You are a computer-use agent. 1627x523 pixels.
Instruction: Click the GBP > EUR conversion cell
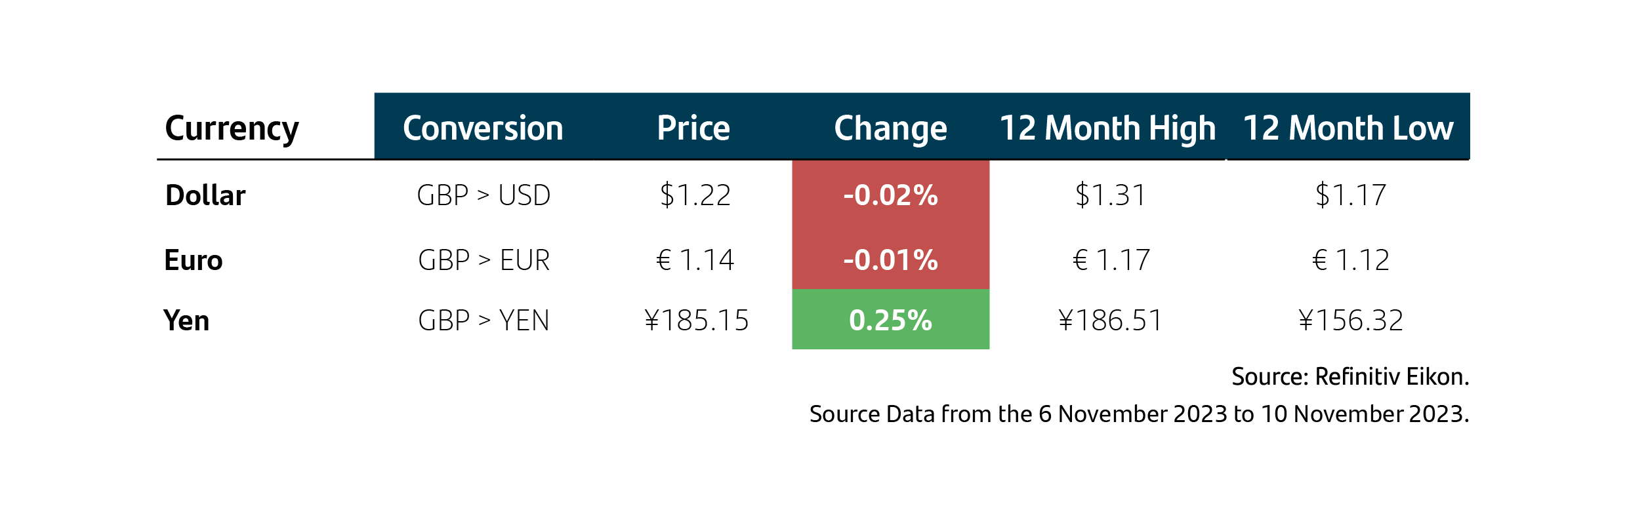point(484,260)
